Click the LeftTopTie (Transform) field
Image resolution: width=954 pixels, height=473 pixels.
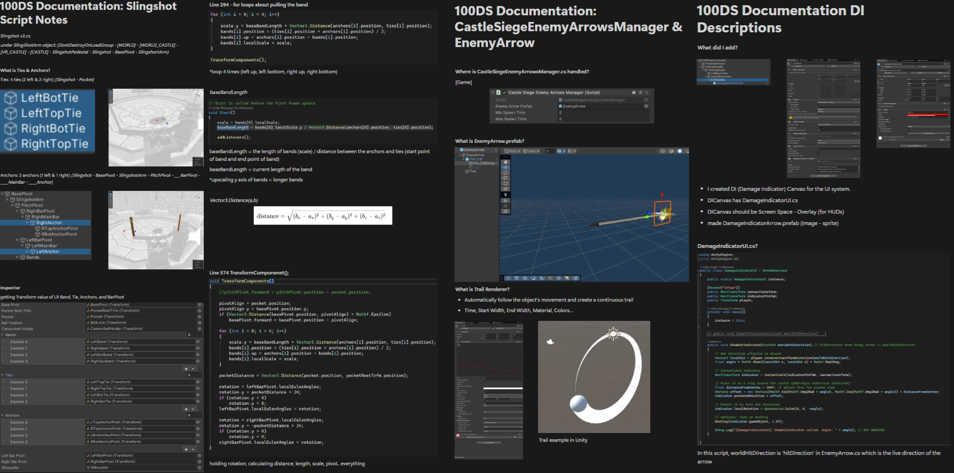[x=143, y=382]
